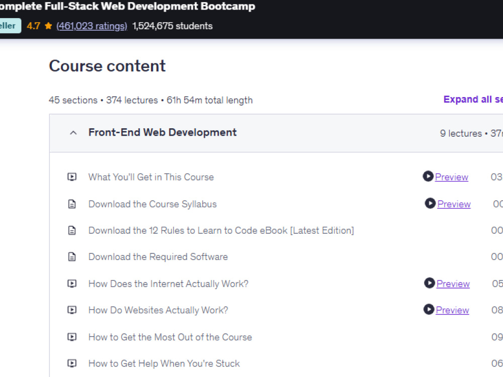503x377 pixels.
Task: Click the Course content heading
Action: click(107, 66)
